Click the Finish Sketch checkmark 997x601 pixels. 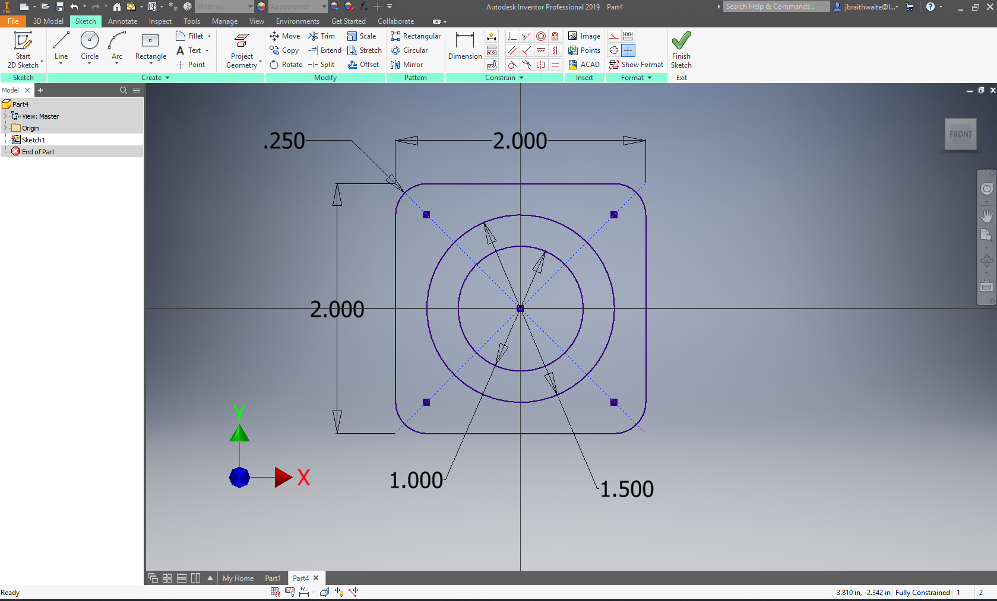(x=681, y=50)
